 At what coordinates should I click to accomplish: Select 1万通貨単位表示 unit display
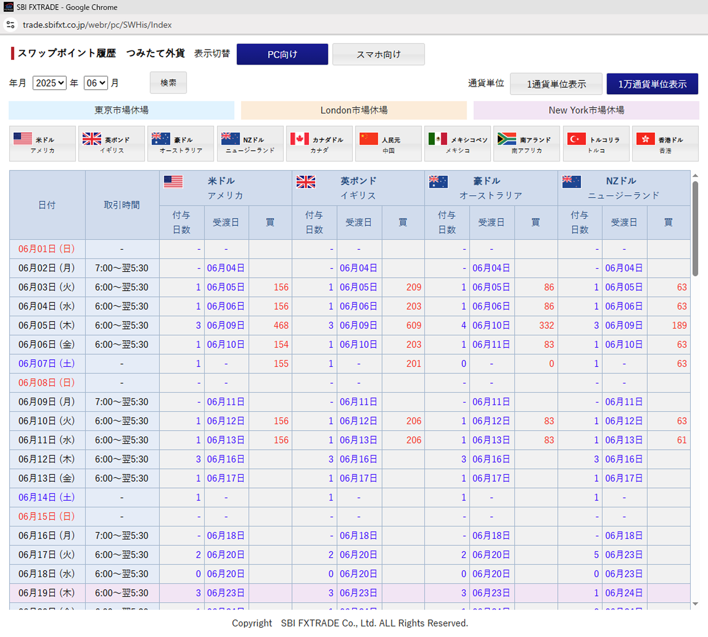(652, 84)
